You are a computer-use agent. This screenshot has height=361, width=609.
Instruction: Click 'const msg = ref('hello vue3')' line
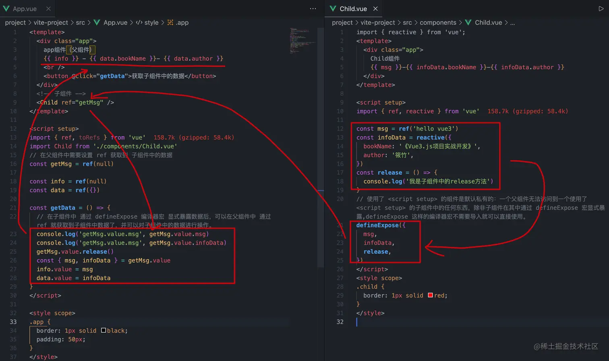pyautogui.click(x=407, y=128)
